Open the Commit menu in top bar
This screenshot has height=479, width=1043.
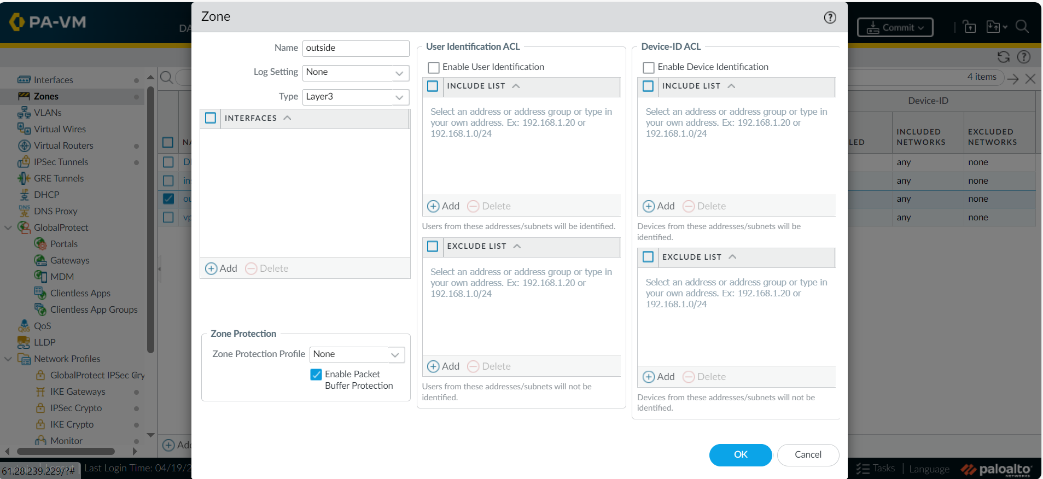895,27
